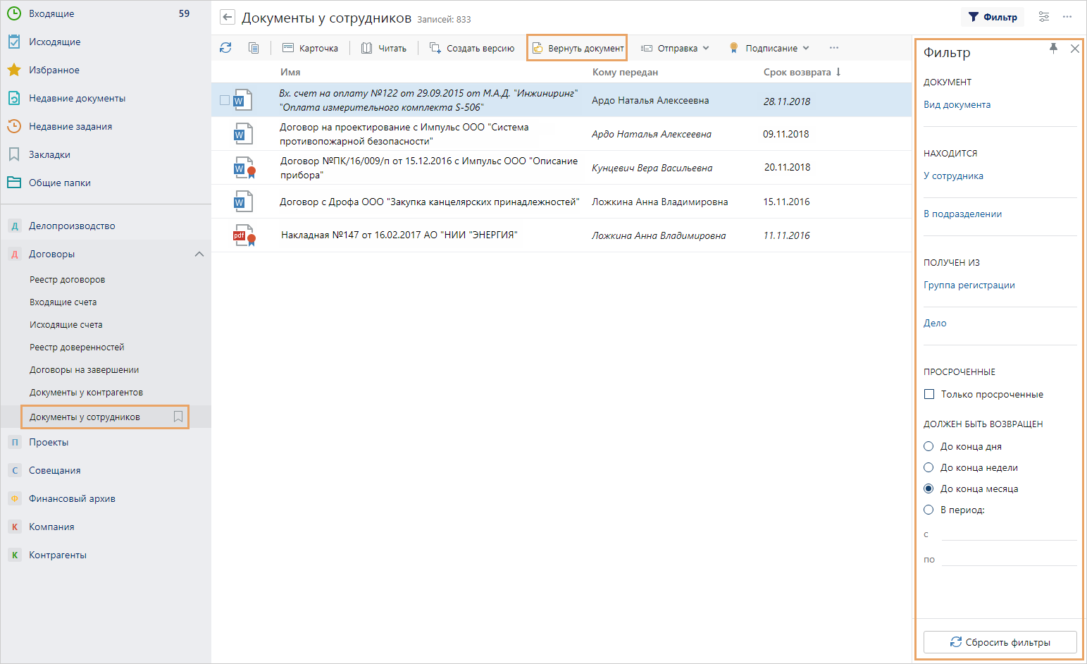Click the back arrow next to the title
This screenshot has width=1087, height=664.
click(227, 18)
